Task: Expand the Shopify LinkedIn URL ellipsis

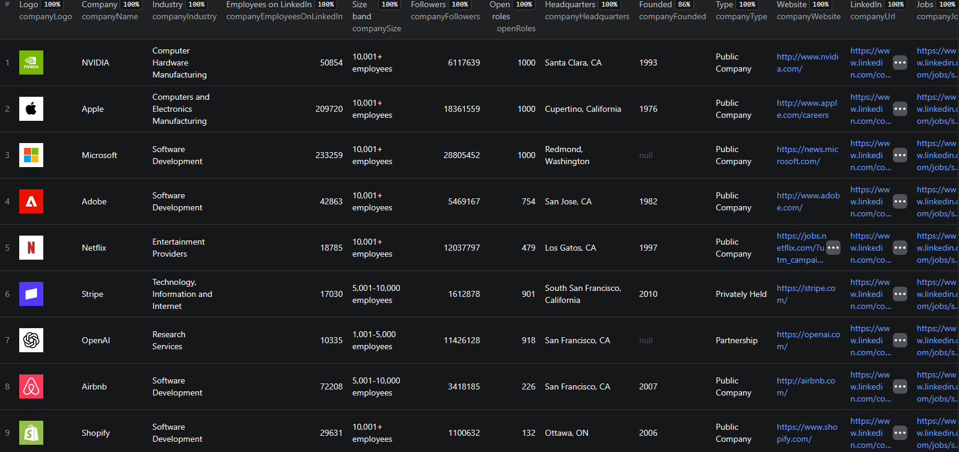Action: (x=900, y=433)
